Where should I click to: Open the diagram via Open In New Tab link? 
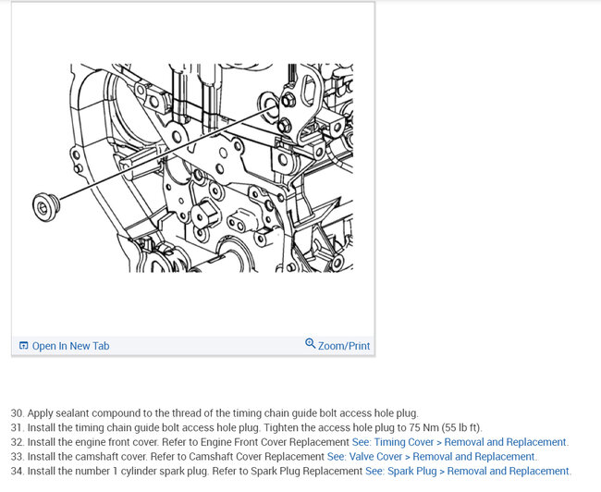(70, 346)
